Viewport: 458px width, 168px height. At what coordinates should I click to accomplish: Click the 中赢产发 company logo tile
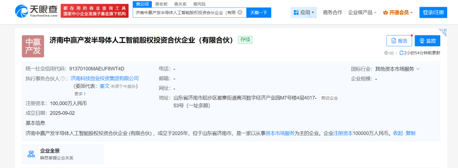tap(33, 46)
